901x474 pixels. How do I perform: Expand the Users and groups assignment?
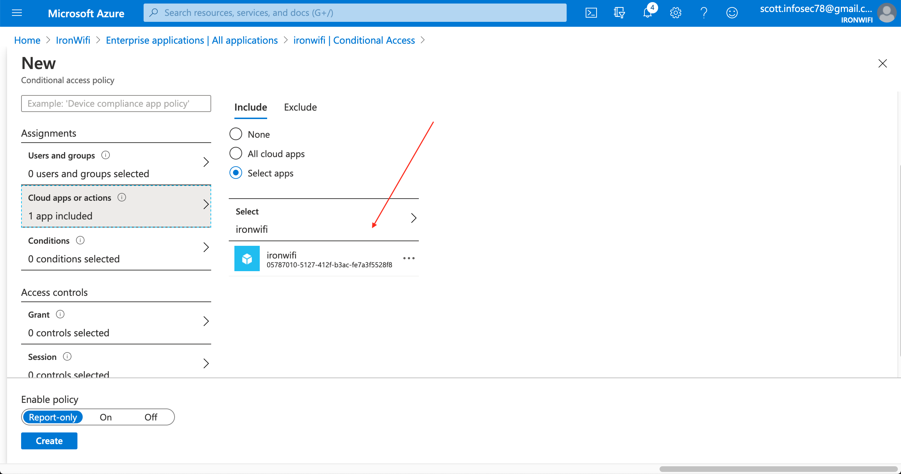(206, 162)
